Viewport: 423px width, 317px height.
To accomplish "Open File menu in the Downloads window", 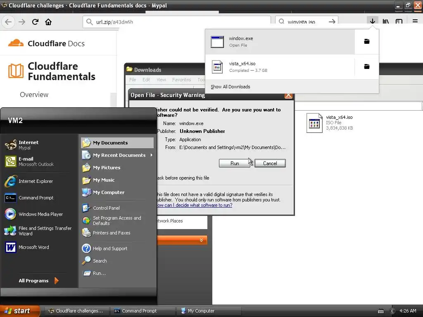I will click(133, 80).
